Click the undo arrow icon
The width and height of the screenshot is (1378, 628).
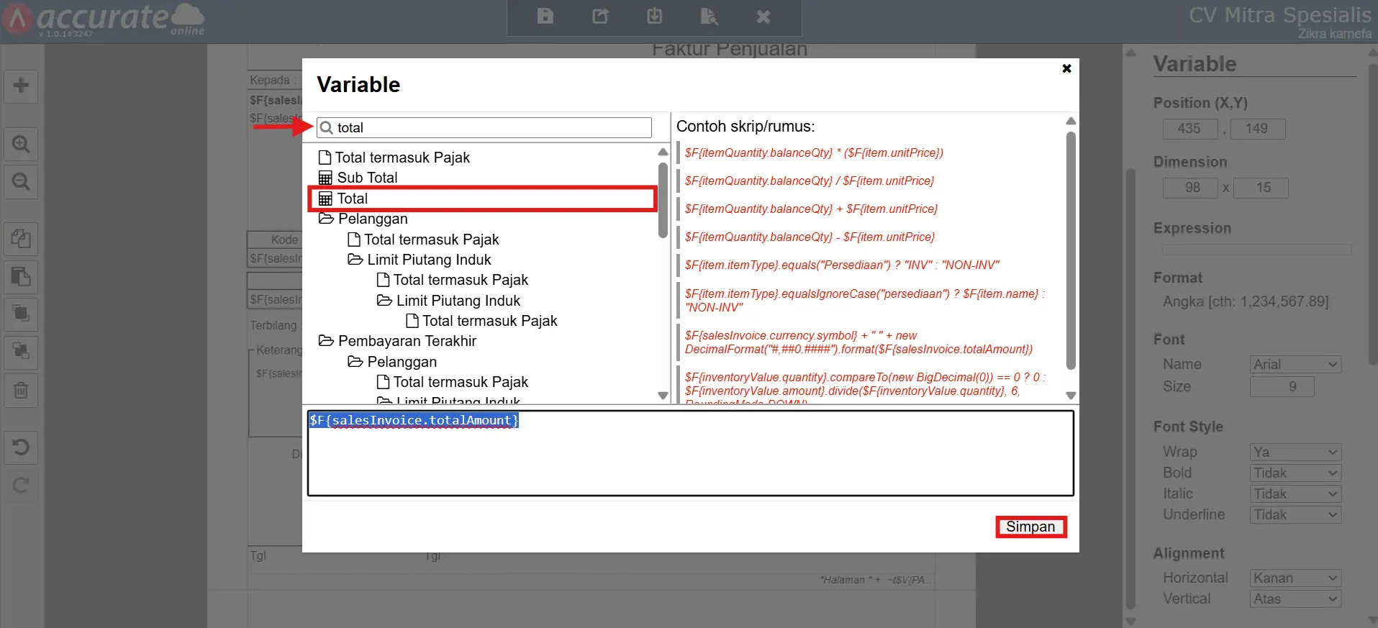[21, 447]
